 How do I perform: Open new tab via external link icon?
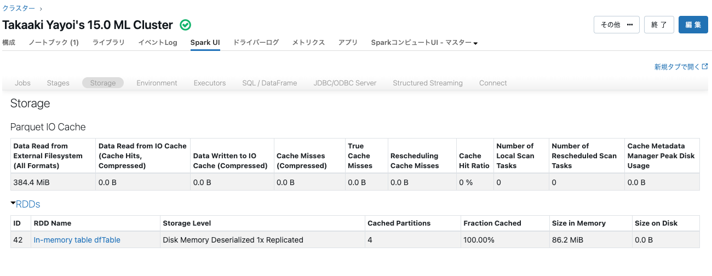pos(705,67)
